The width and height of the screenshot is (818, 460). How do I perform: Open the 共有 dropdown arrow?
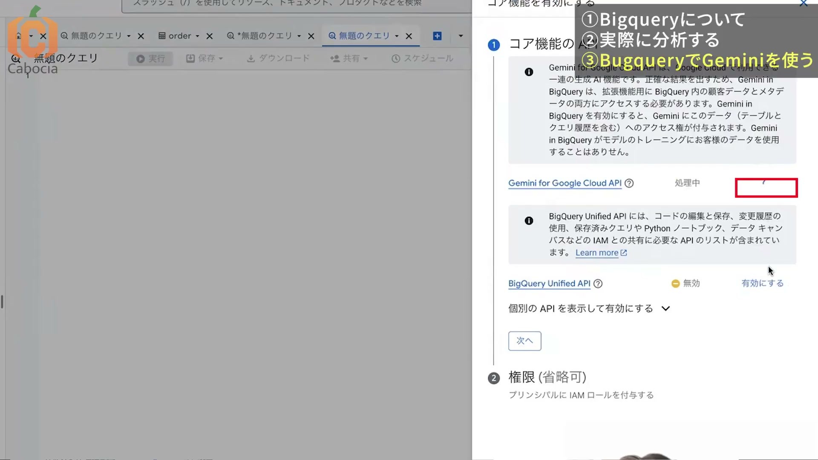click(x=366, y=58)
